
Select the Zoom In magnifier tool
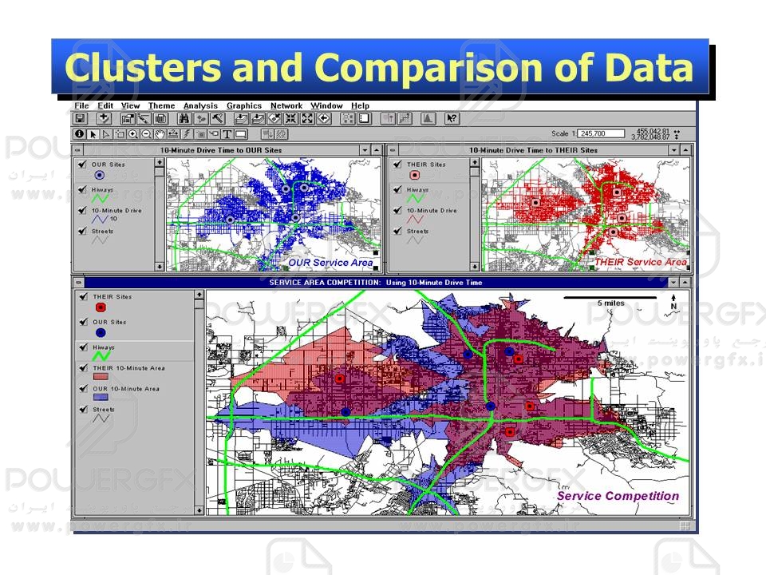132,134
